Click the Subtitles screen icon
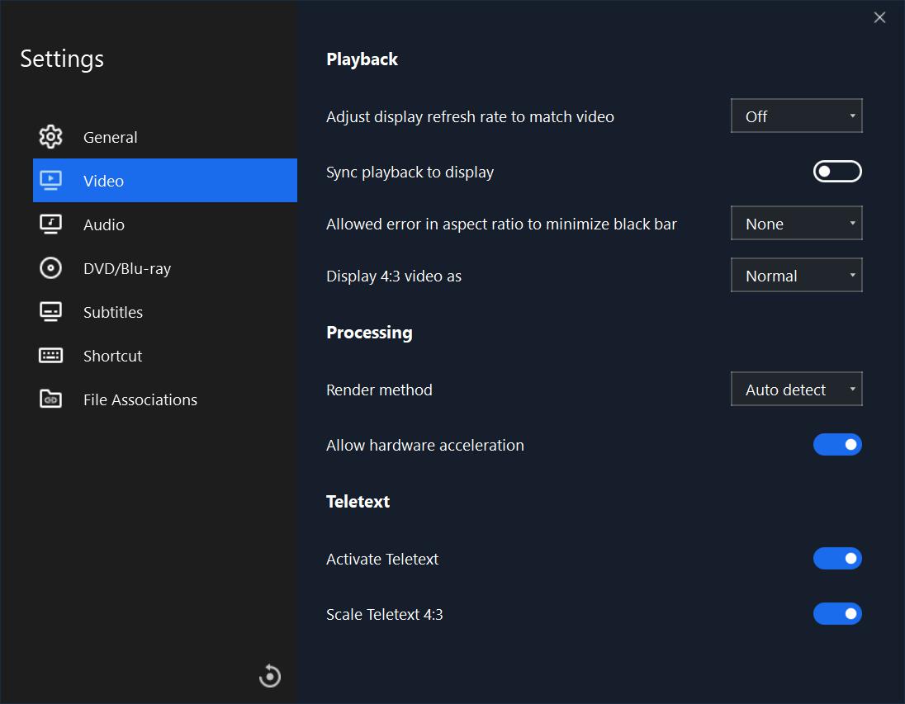Viewport: 905px width, 704px height. (51, 312)
